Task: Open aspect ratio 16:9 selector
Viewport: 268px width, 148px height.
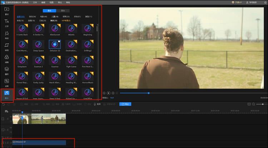Action: (x=111, y=97)
